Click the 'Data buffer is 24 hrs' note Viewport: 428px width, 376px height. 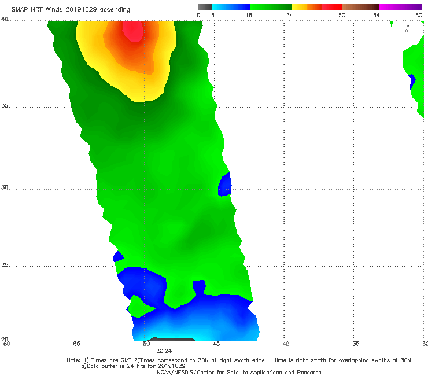click(x=133, y=366)
